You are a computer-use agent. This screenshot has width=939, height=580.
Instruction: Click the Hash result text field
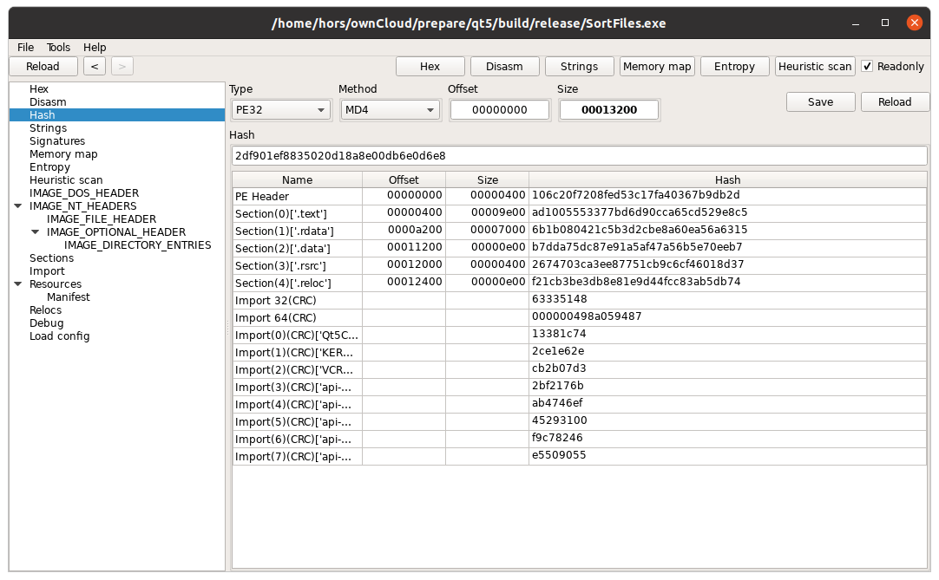(579, 156)
